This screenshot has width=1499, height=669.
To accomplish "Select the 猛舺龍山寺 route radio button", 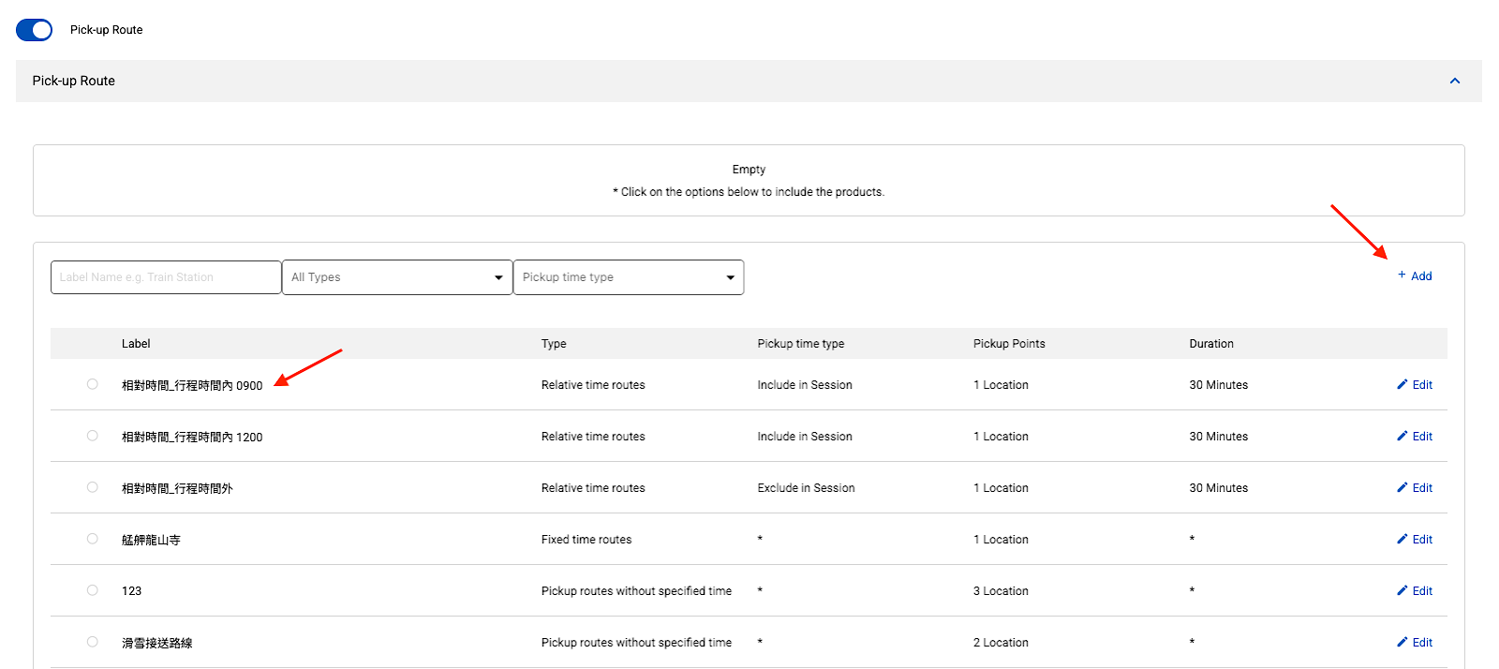I will click(x=92, y=539).
